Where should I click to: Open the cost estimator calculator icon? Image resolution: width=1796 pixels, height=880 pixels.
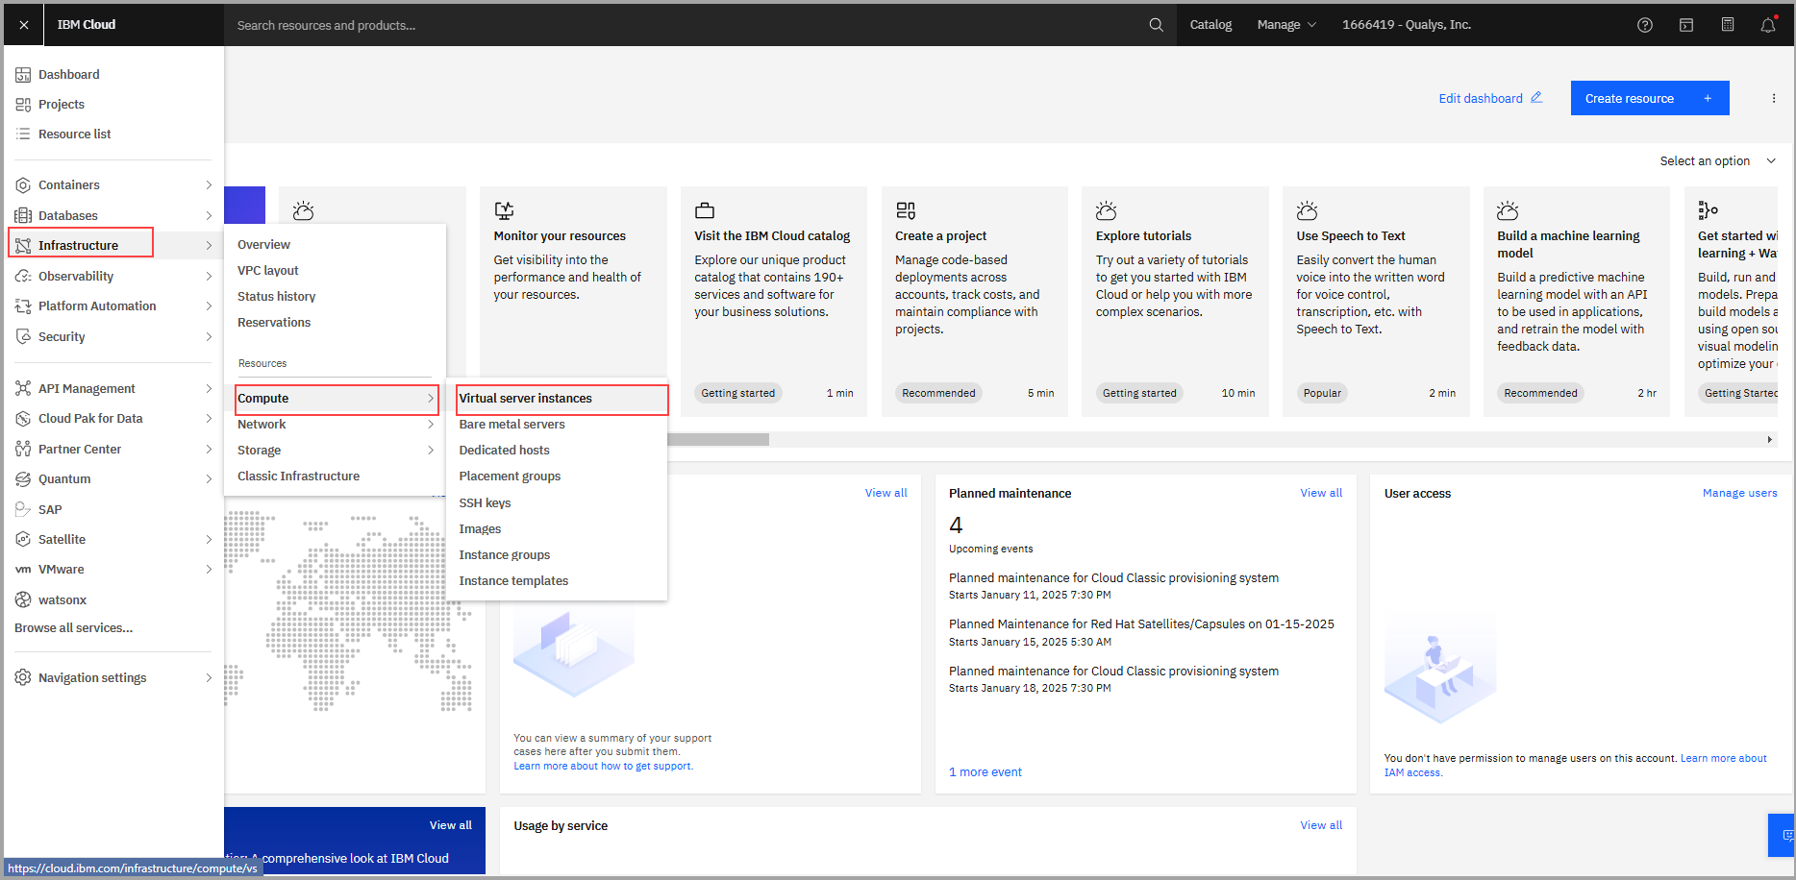pyautogui.click(x=1728, y=25)
